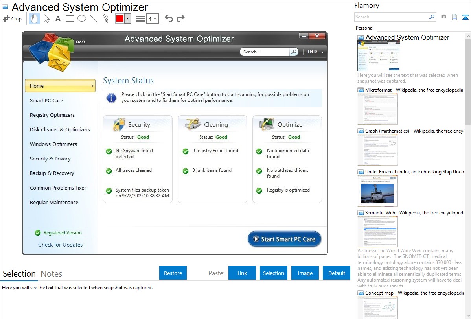
Task: Open the Help menu
Action: click(313, 52)
